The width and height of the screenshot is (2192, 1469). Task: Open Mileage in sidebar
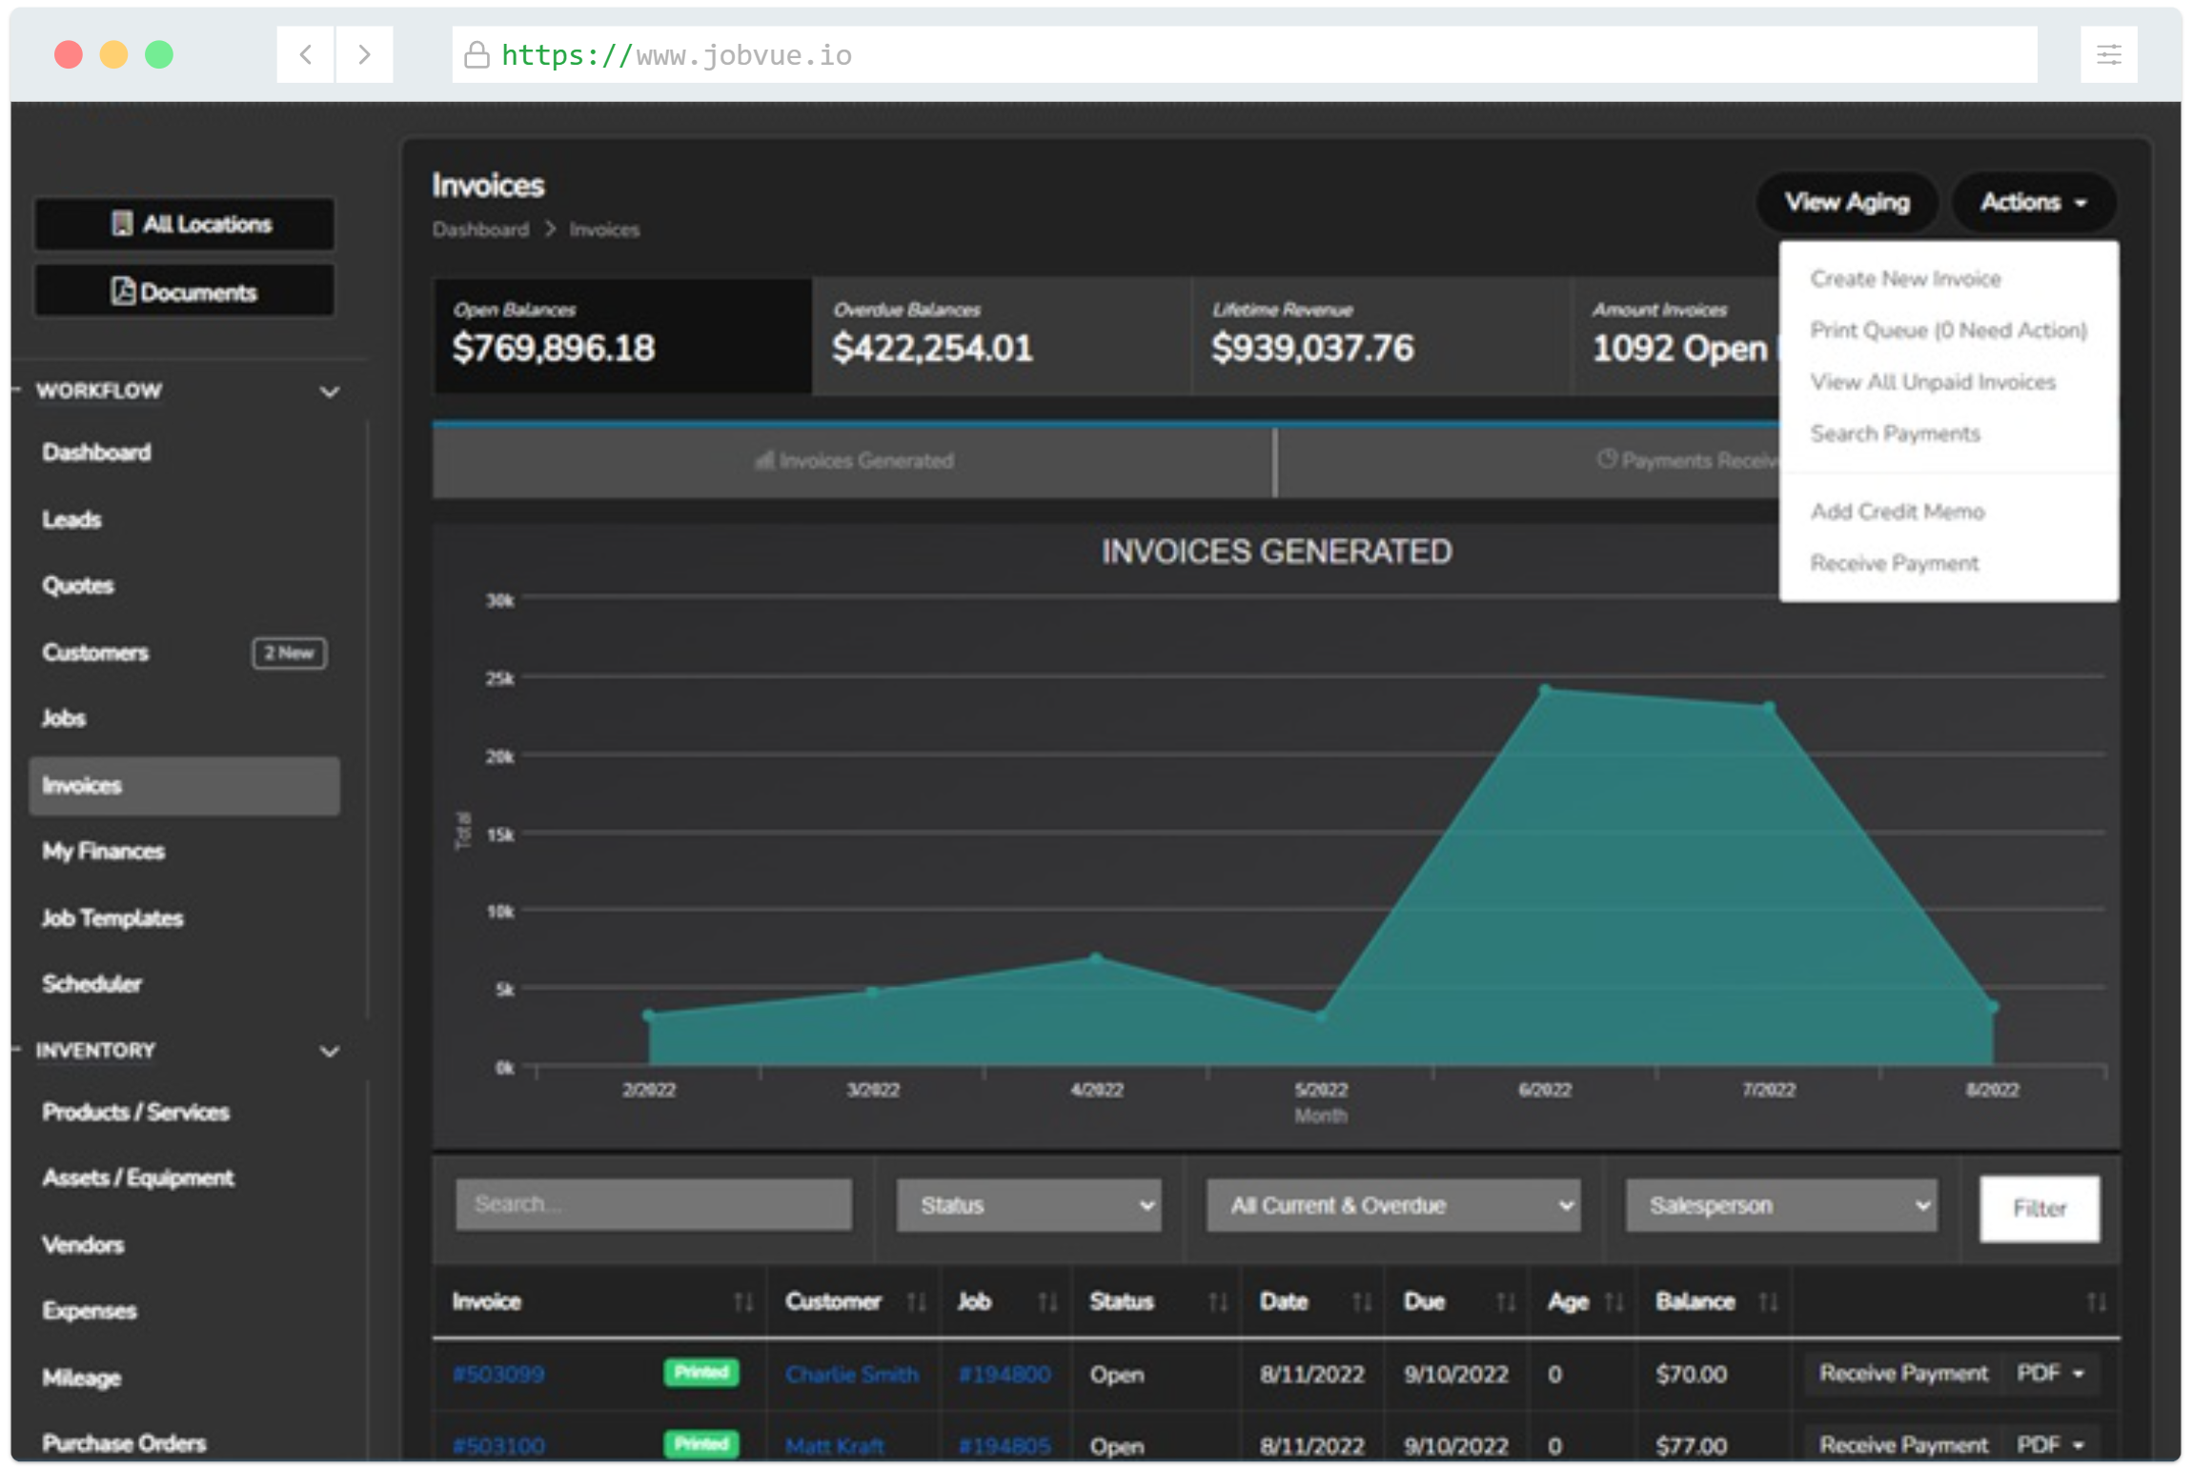[x=81, y=1378]
